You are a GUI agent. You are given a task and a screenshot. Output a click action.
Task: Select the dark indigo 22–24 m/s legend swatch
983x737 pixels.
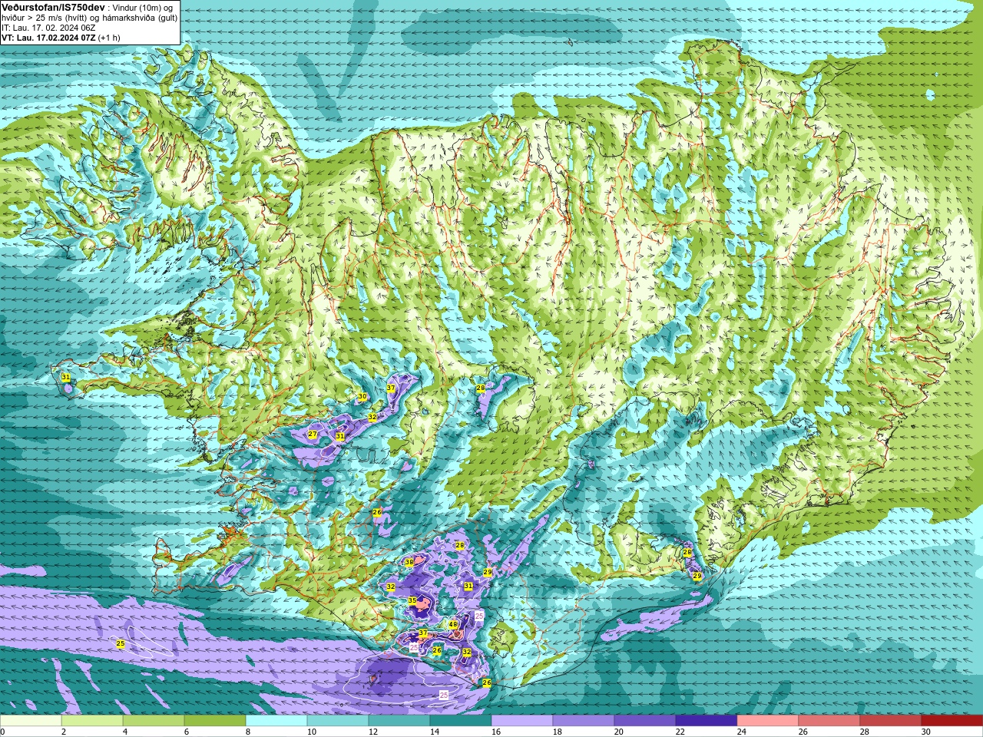coord(707,721)
